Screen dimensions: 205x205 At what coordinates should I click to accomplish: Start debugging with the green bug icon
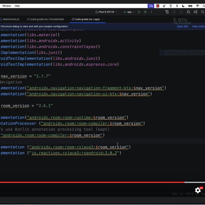coord(145,12)
